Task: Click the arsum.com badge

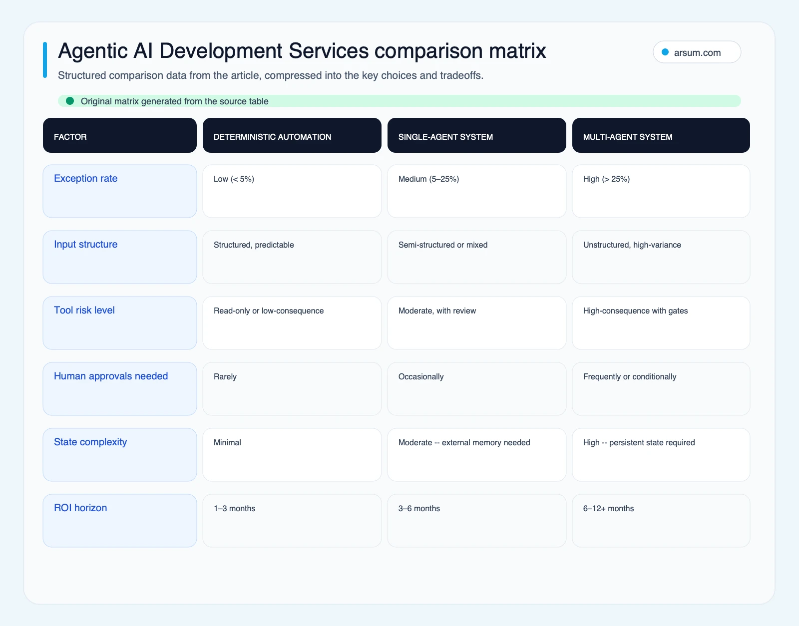Action: pyautogui.click(x=697, y=52)
